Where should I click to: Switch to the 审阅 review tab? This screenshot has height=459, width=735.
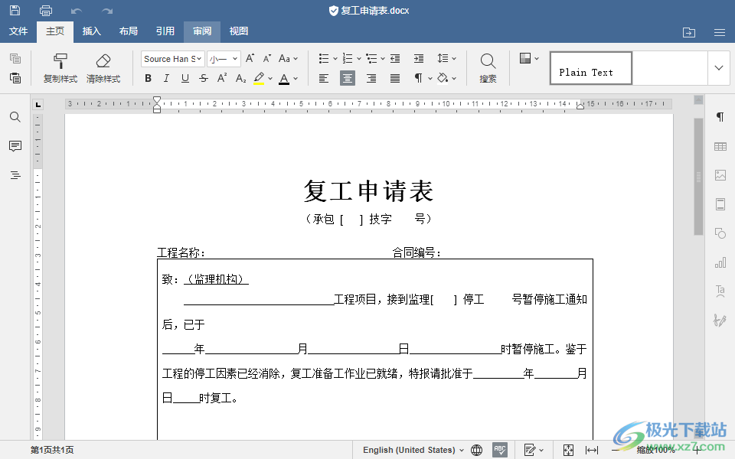202,31
